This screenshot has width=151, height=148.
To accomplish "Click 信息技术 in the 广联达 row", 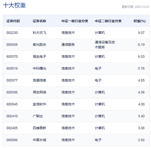I will pyautogui.click(x=68, y=116).
